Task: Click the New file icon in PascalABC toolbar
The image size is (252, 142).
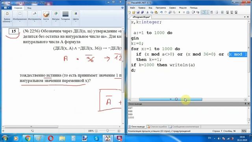Action: 130,12
